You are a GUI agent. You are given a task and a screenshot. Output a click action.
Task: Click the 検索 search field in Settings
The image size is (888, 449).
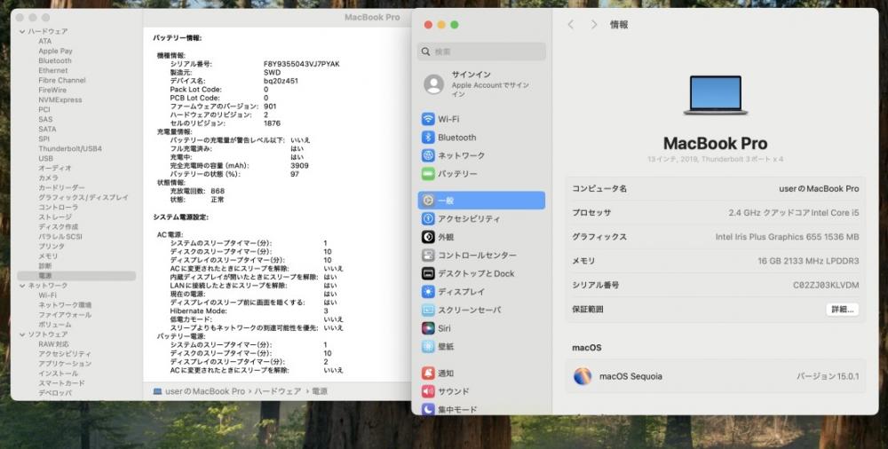[482, 51]
